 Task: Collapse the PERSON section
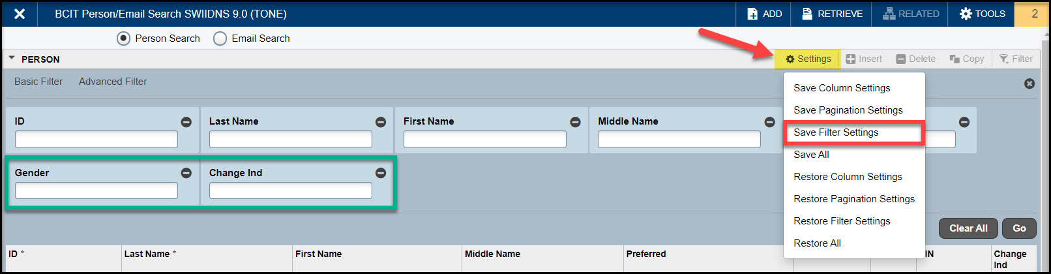coord(12,59)
